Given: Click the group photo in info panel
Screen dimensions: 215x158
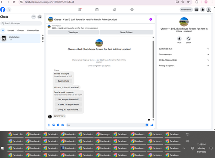Looking at the screenshot, I should pyautogui.click(x=184, y=22).
